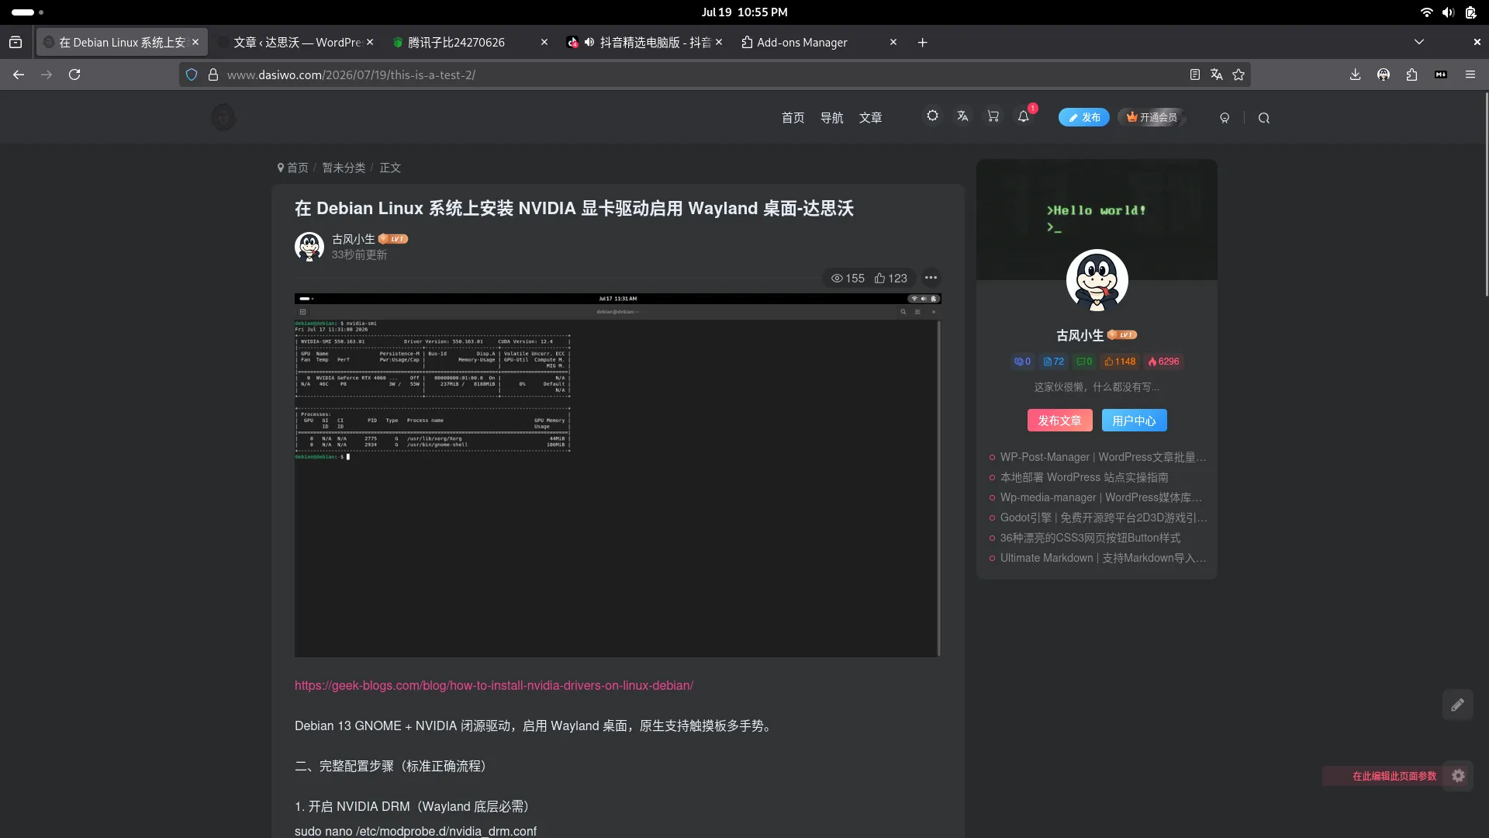Open Activities workspace indicator in top bar

point(28,12)
